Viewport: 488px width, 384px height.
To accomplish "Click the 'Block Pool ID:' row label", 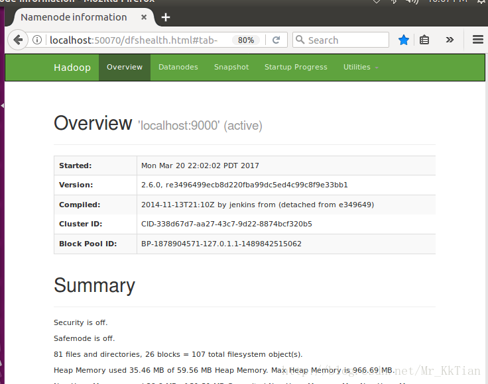I will coord(88,244).
